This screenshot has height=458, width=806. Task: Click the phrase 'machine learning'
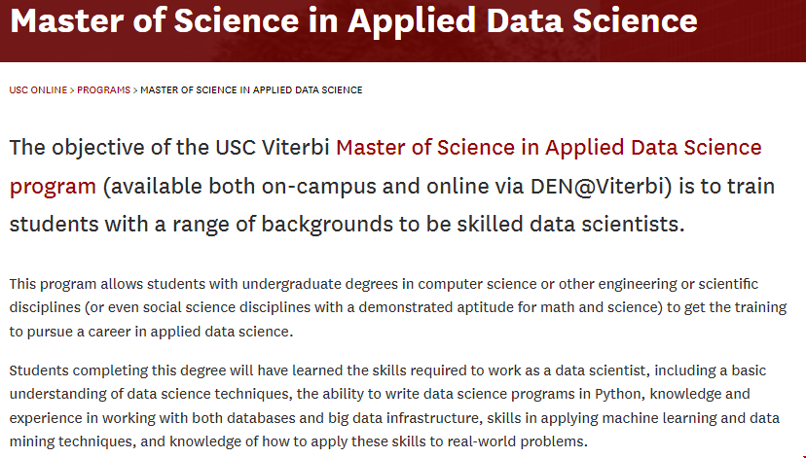(599, 416)
